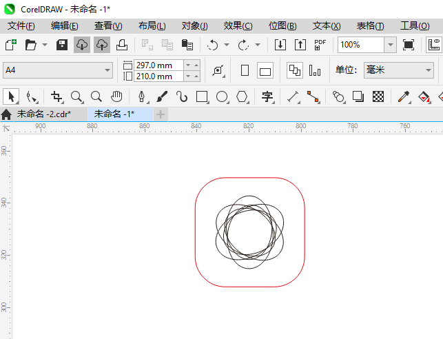
Task: Select the Dimension line tool
Action: pos(293,96)
